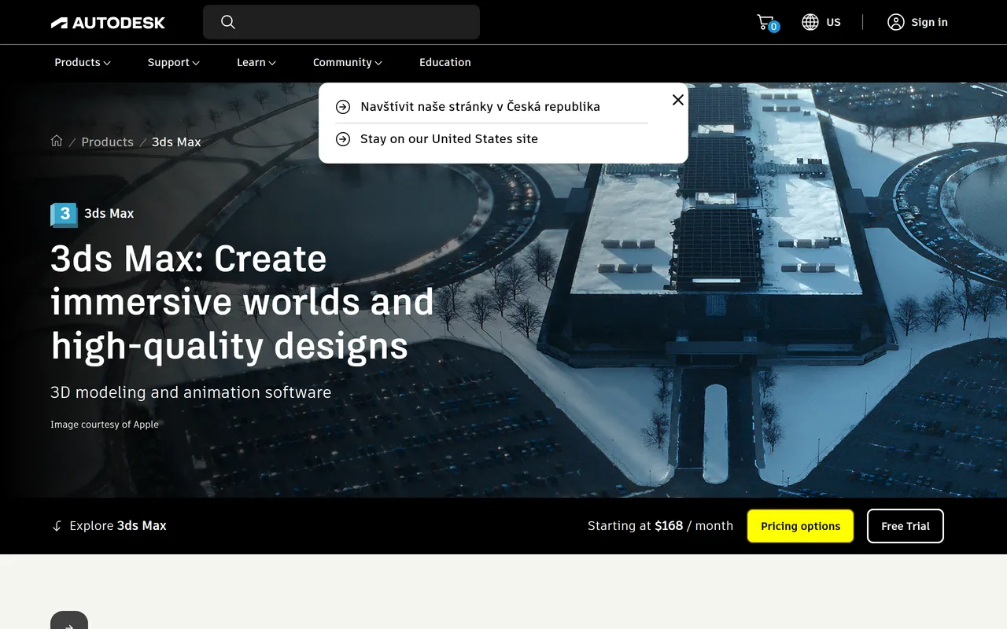Screen dimensions: 1007x629
Task: Click the Sign in link
Action: pos(929,22)
